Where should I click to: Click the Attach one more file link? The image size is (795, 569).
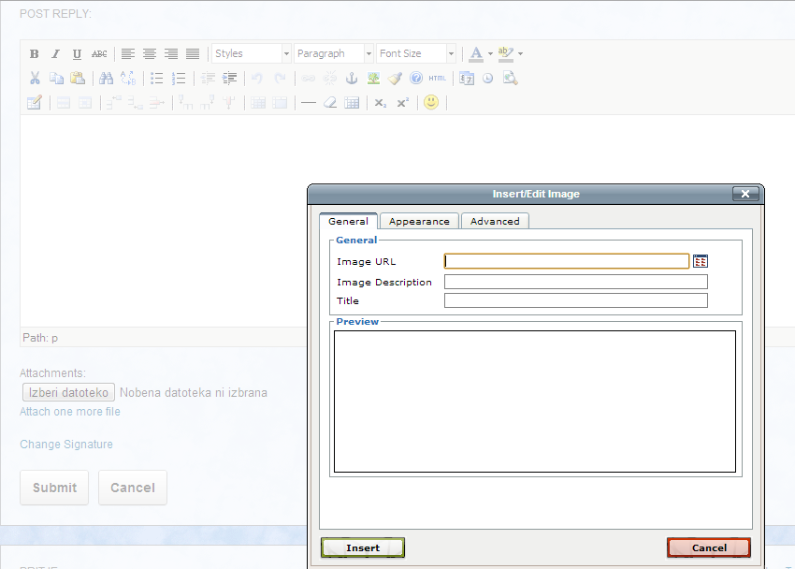pyautogui.click(x=70, y=412)
